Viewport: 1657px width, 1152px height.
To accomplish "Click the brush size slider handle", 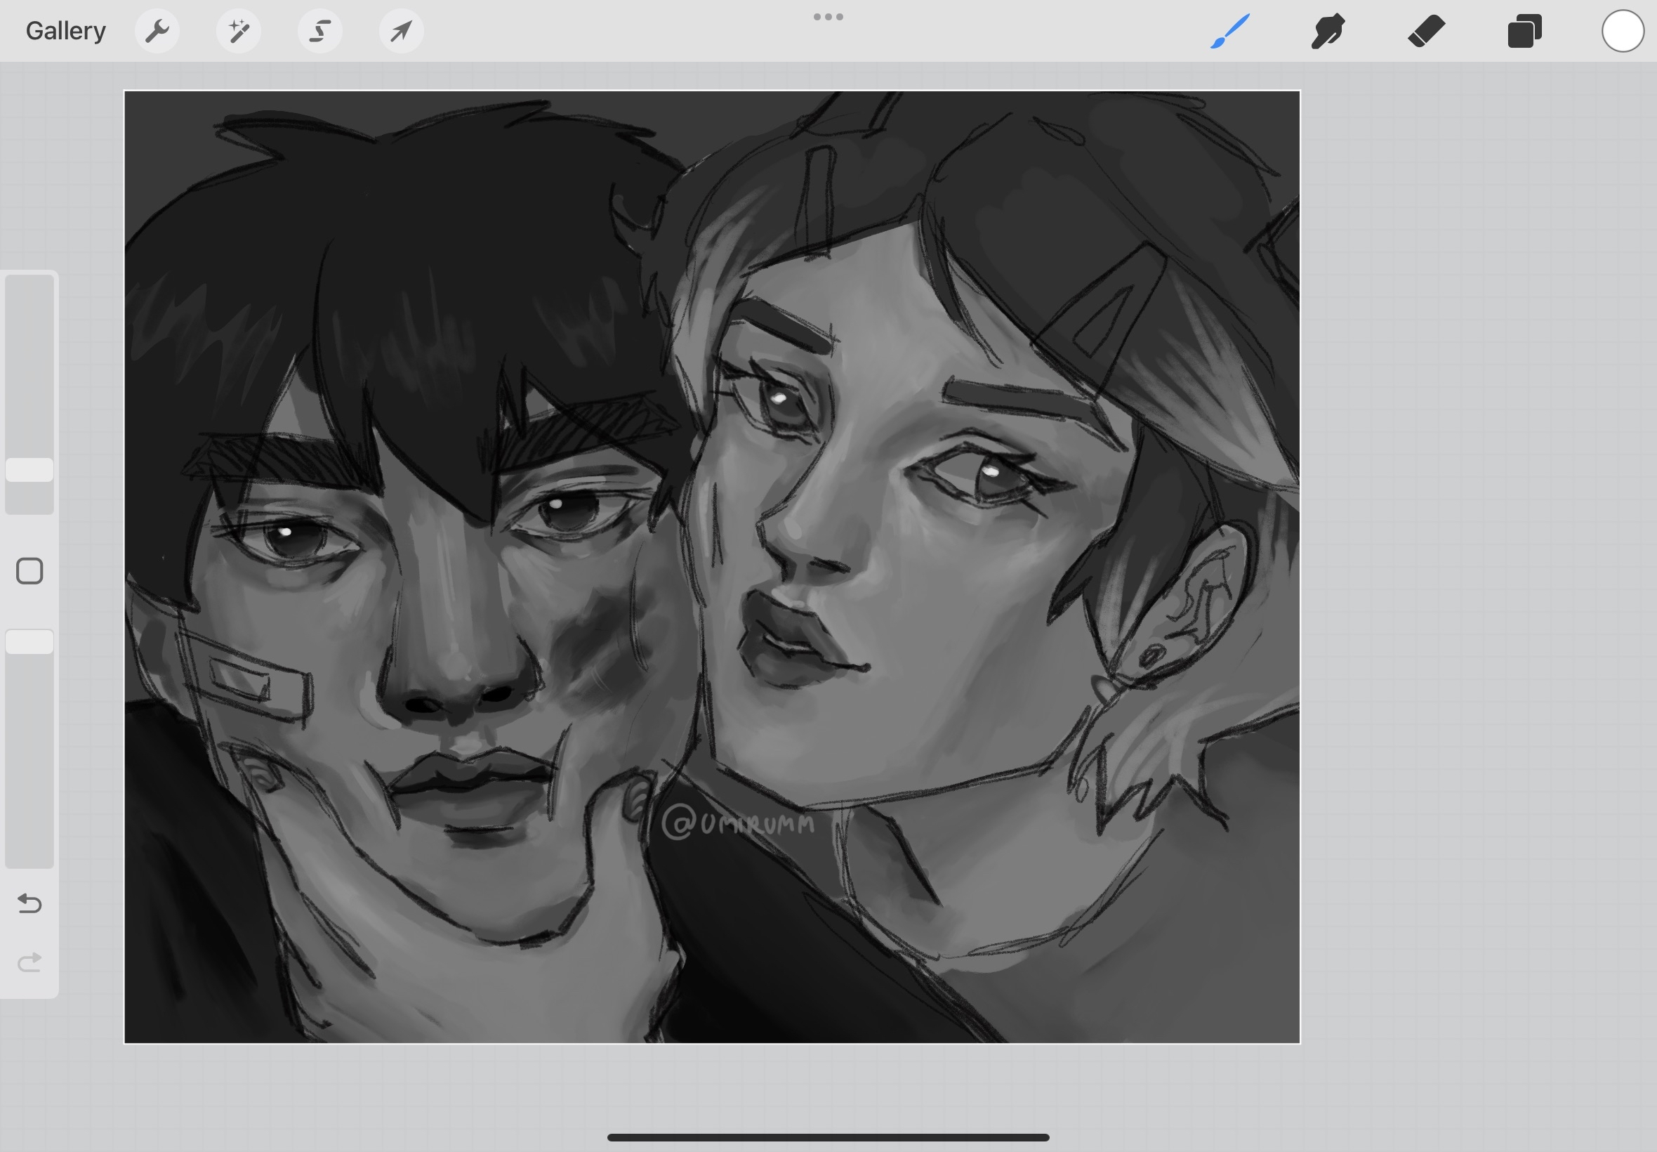I will click(29, 470).
